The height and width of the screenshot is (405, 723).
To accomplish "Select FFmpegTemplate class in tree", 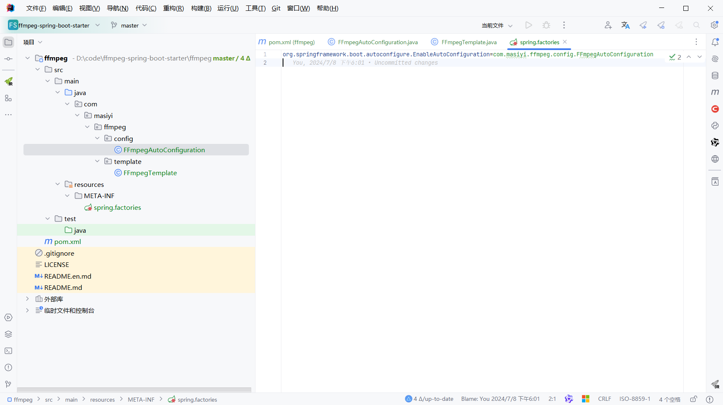I will click(x=150, y=173).
